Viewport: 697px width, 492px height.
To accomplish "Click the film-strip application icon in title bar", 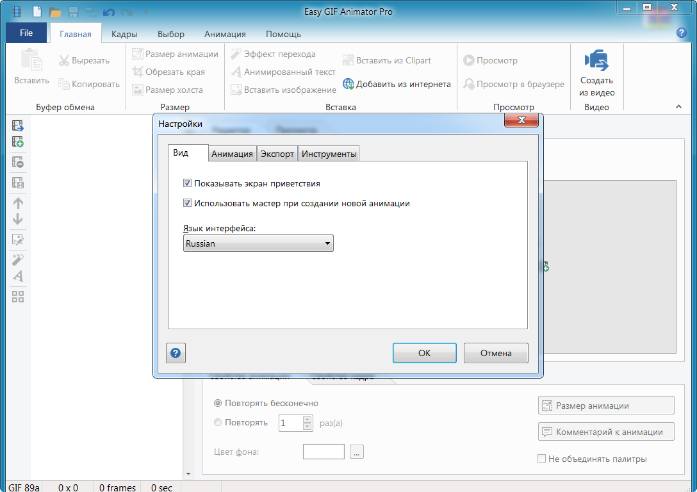I will pos(17,12).
